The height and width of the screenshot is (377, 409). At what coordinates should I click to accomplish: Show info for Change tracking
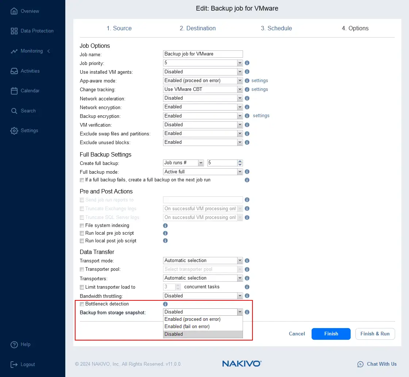(247, 89)
